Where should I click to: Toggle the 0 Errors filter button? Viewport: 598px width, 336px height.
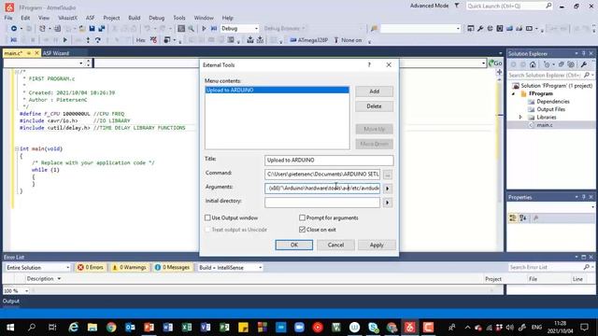[91, 268]
